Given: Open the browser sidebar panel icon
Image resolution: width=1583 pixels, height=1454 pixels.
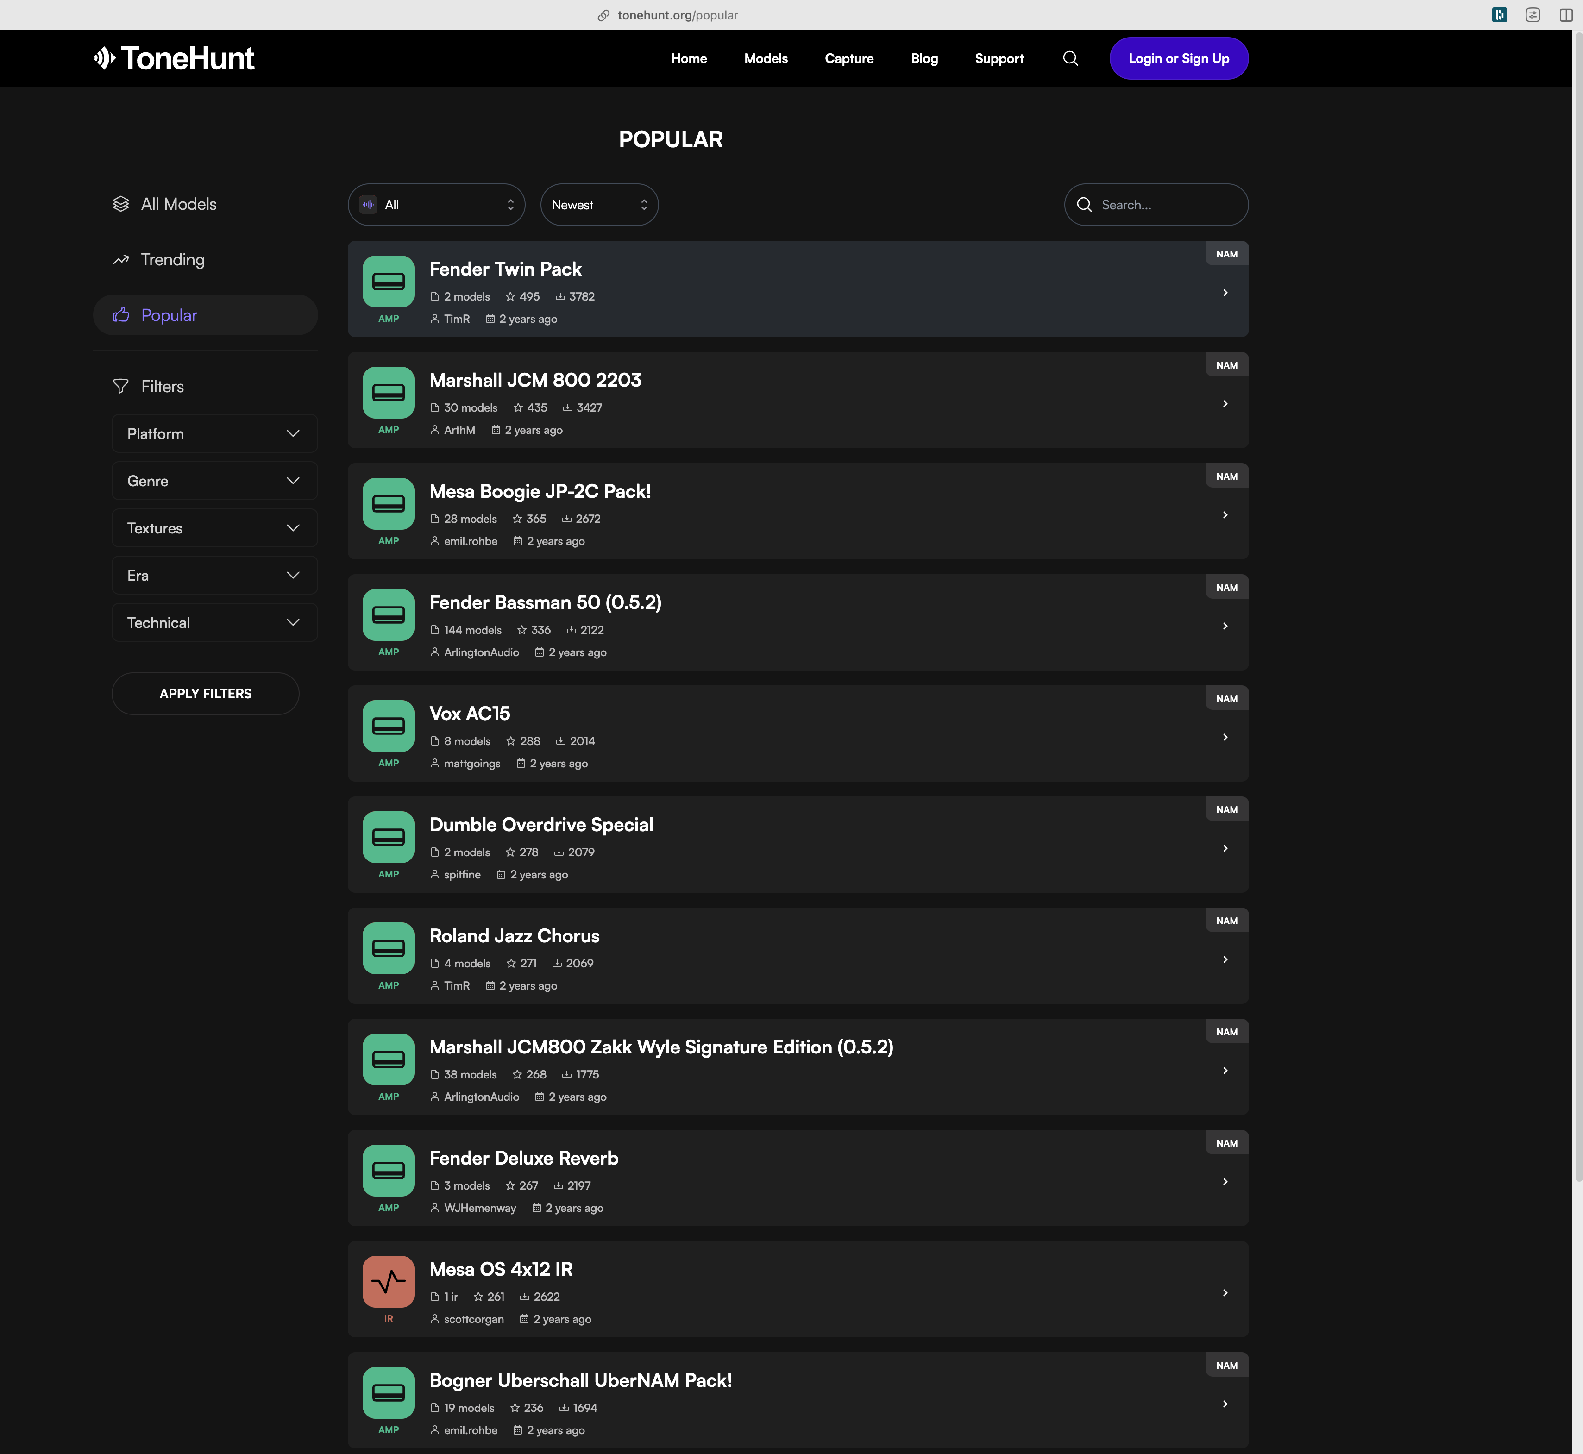Looking at the screenshot, I should tap(1565, 15).
